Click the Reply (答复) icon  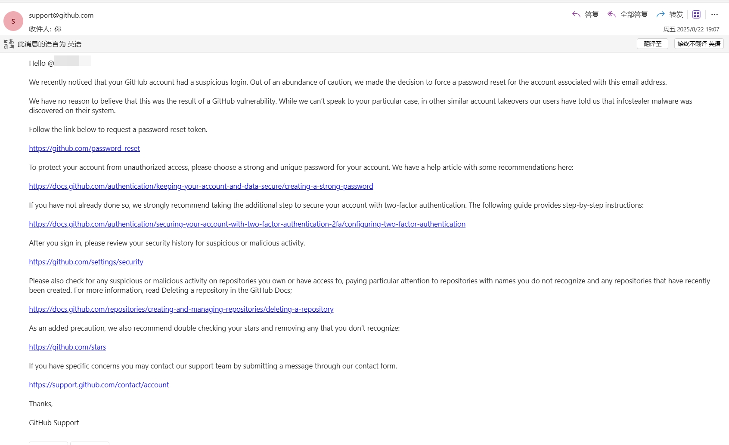577,14
